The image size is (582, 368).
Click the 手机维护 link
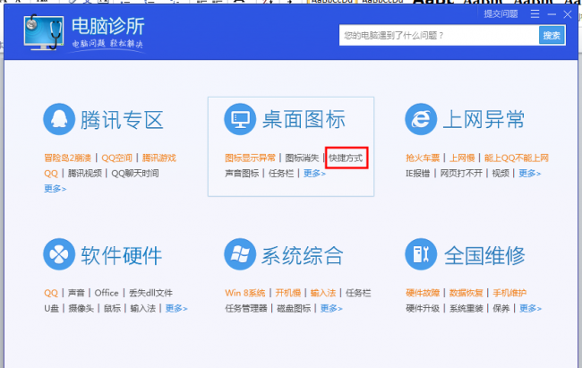tap(509, 293)
